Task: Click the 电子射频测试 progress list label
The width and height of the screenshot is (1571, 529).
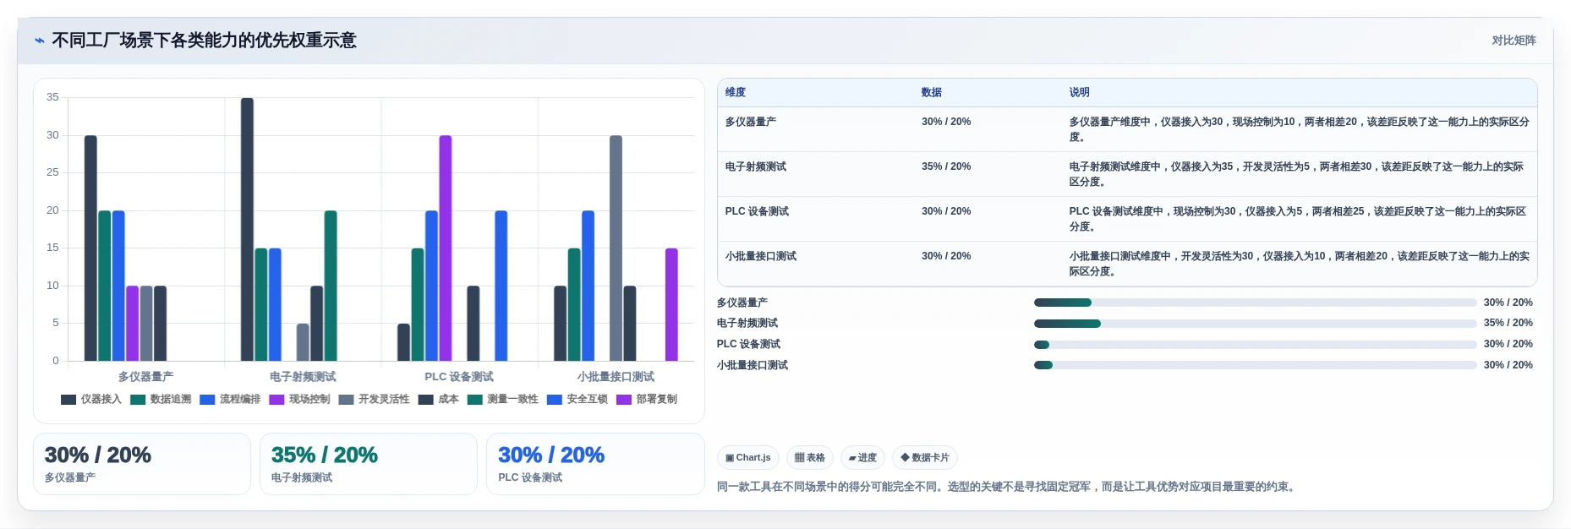Action: point(747,323)
